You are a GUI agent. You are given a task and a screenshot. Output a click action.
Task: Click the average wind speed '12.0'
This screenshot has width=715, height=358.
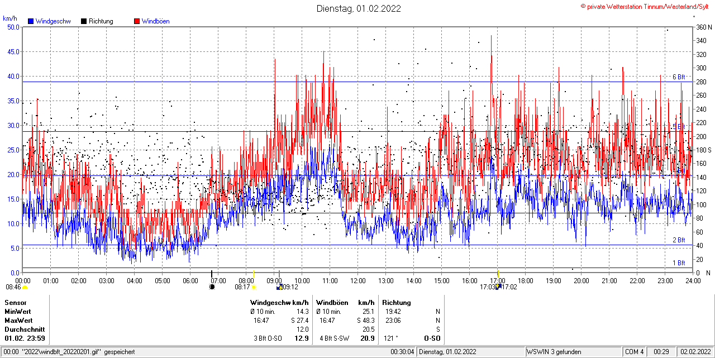coord(302,329)
